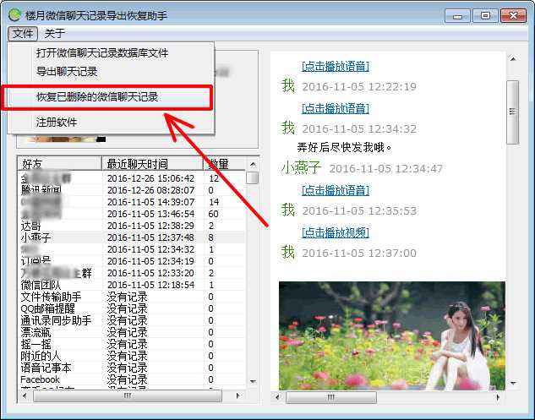Select the 达哥 friend row
Image resolution: width=535 pixels, height=420 pixels.
tap(131, 226)
